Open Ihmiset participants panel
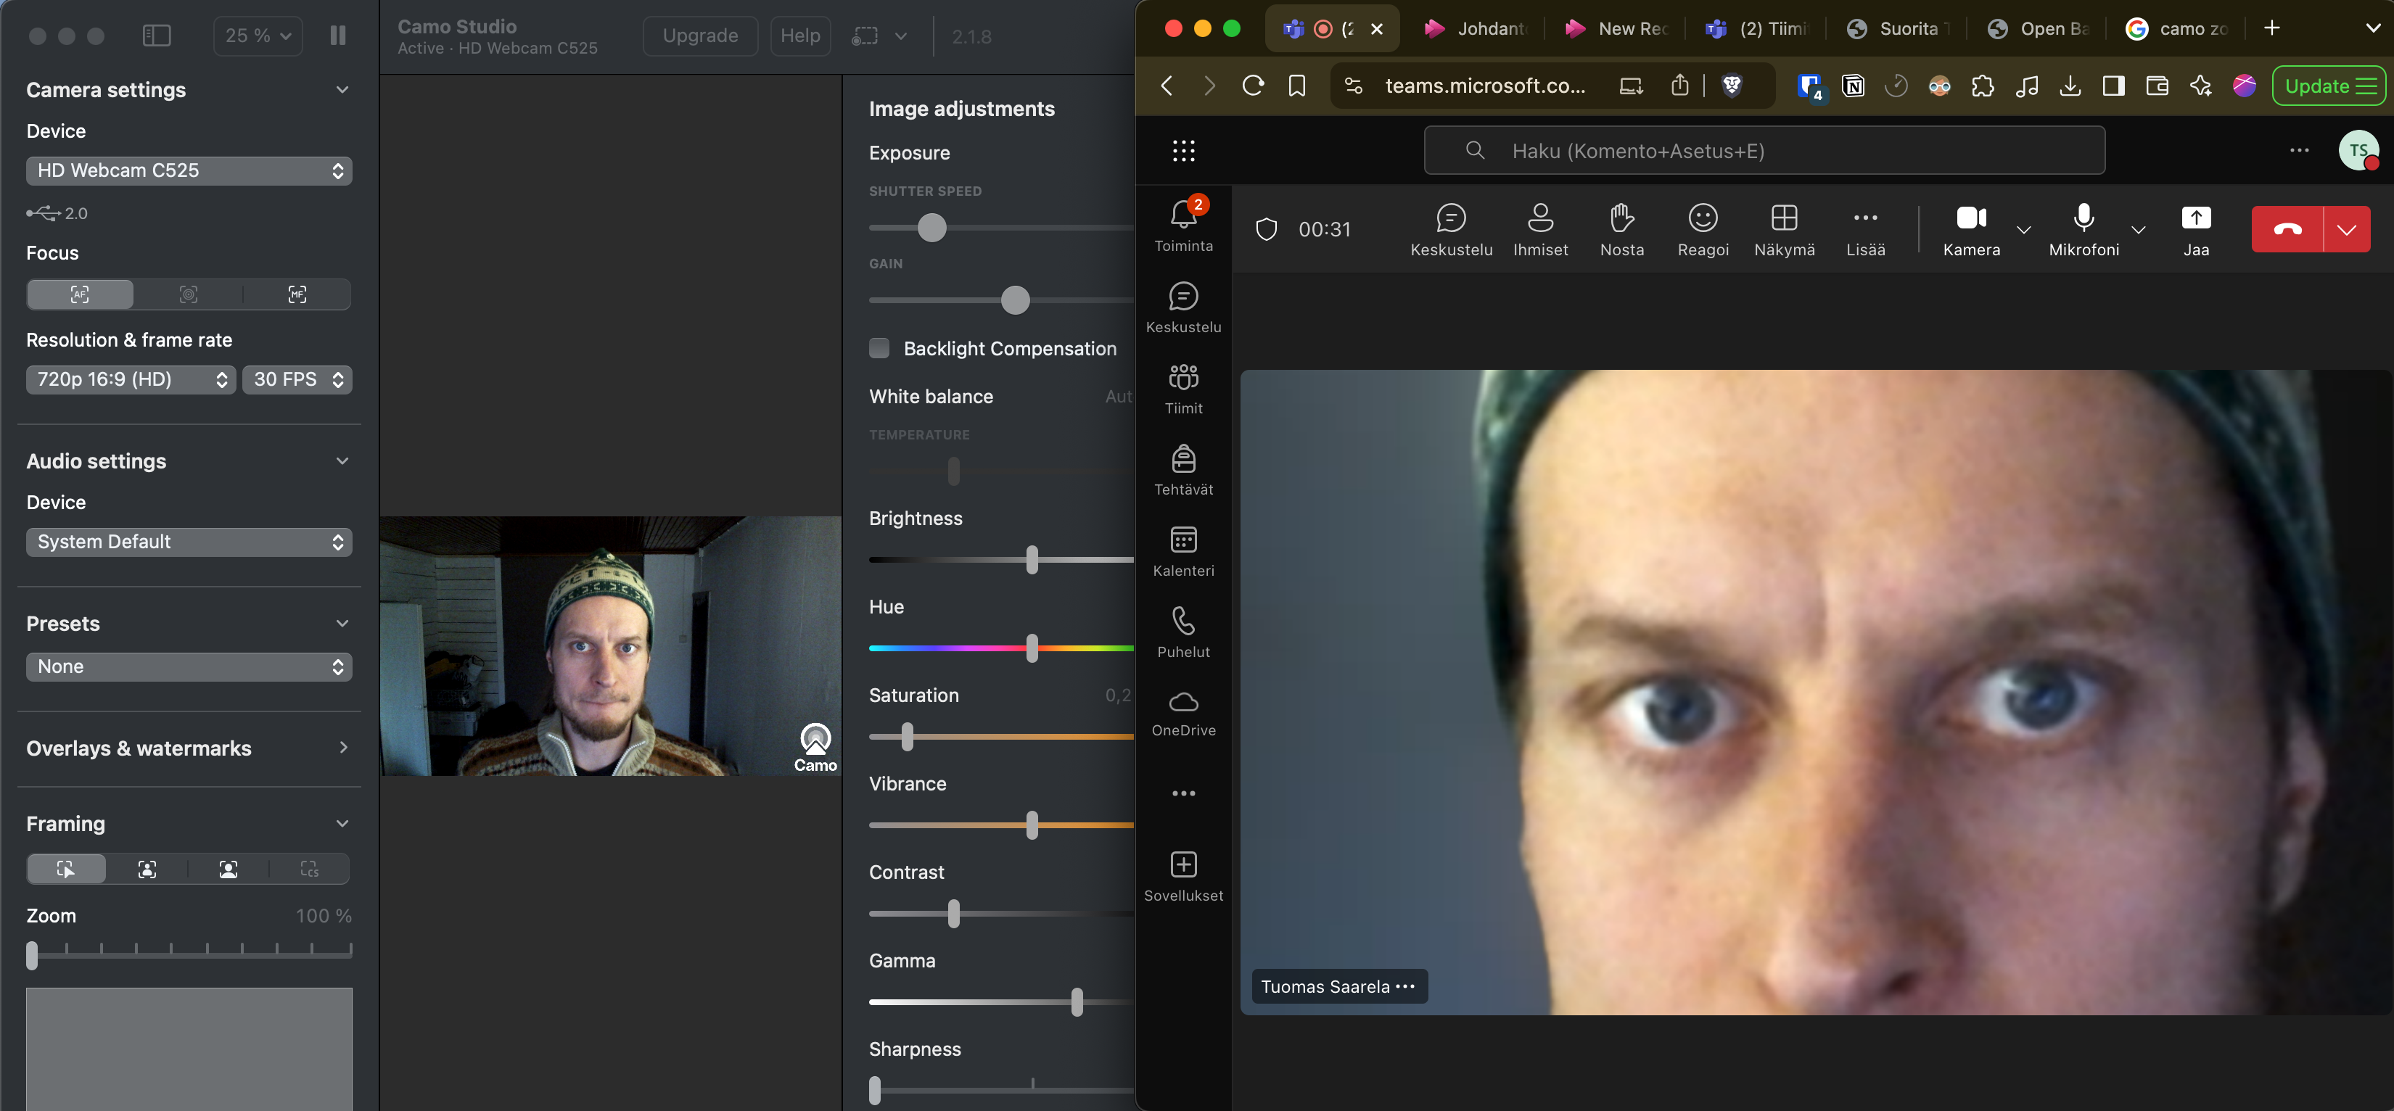This screenshot has width=2394, height=1111. pos(1540,229)
